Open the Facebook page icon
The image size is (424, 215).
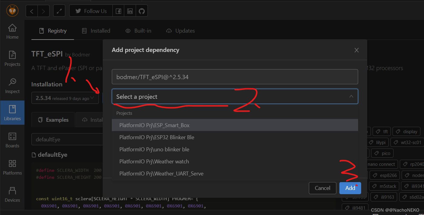[x=118, y=11]
